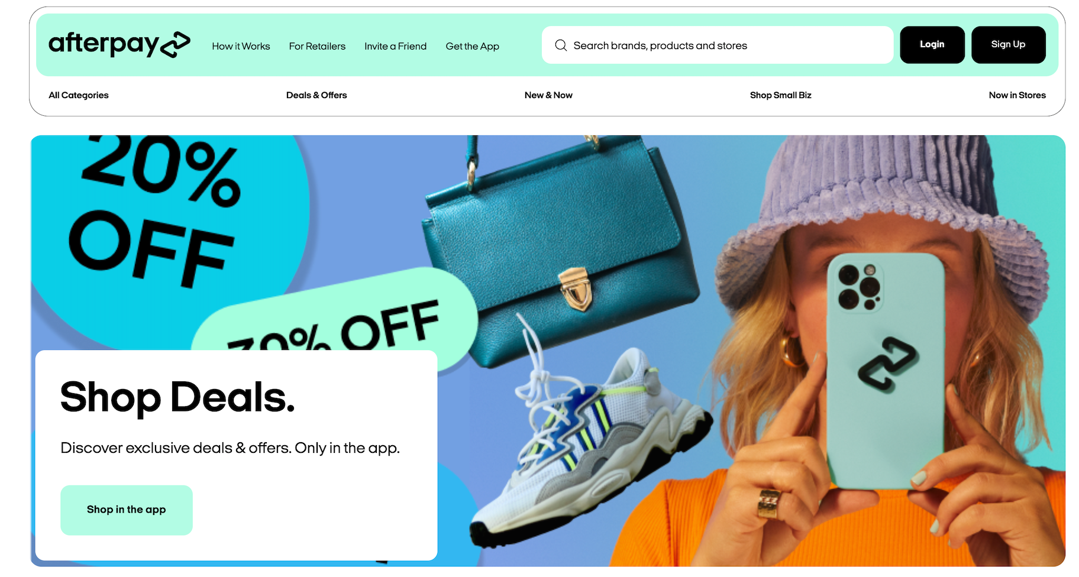Click the Afterpay logo

119,44
